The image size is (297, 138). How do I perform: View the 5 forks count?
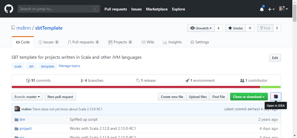[x=277, y=28]
